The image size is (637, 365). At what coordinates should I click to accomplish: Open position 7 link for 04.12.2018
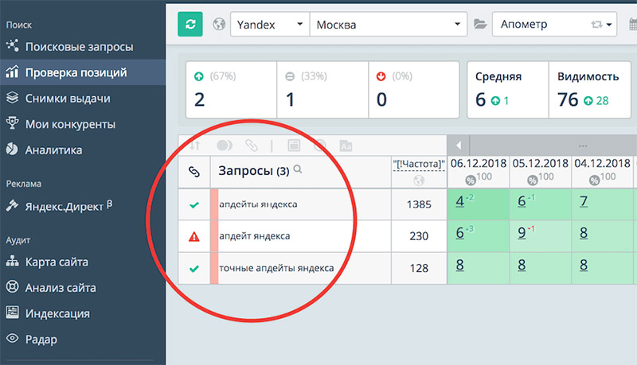(x=584, y=201)
